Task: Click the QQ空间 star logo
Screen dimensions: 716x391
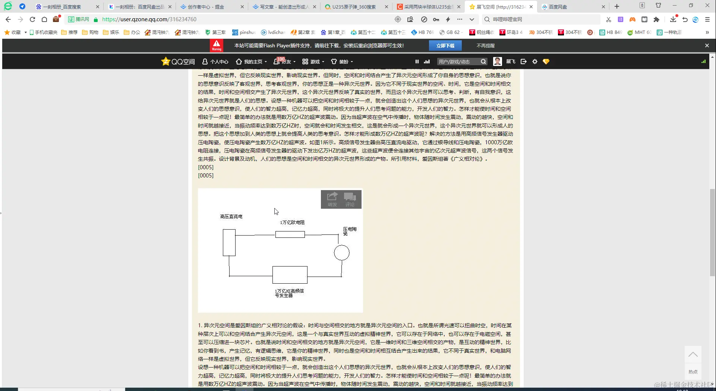Action: point(166,61)
